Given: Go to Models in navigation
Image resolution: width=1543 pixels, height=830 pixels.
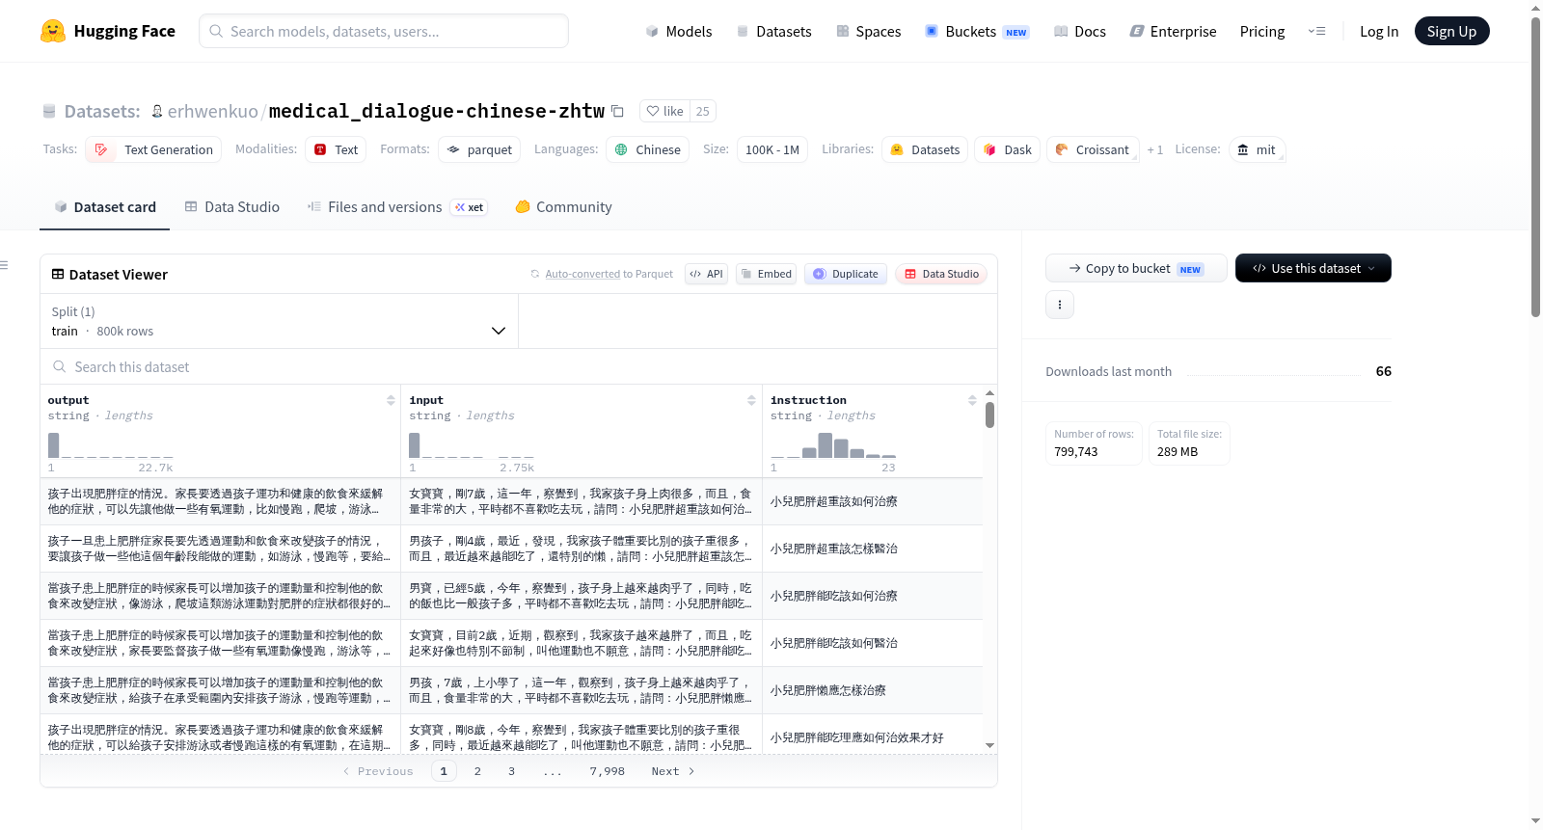Looking at the screenshot, I should (679, 31).
